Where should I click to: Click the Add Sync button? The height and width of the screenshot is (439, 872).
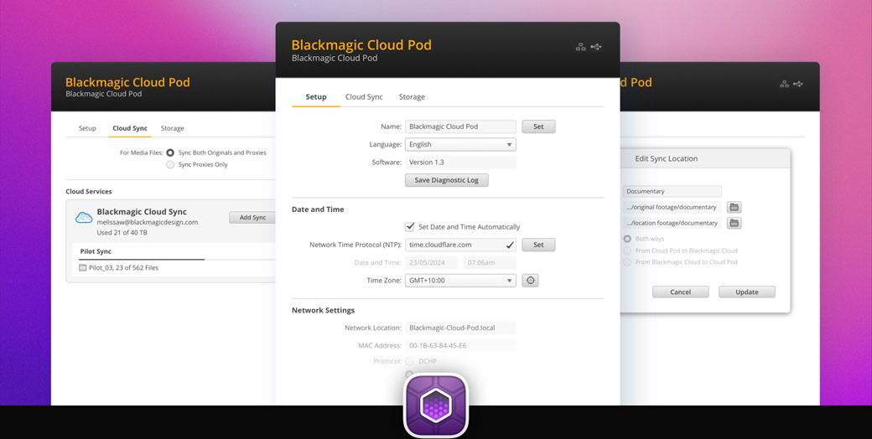(x=252, y=218)
